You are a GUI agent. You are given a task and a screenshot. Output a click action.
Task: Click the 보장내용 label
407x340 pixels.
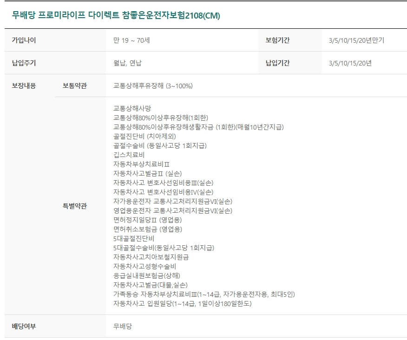click(x=24, y=85)
